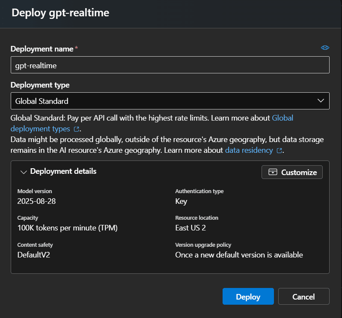Open the Deployment type dropdown
Viewport: 342px width, 318px height.
coord(170,101)
